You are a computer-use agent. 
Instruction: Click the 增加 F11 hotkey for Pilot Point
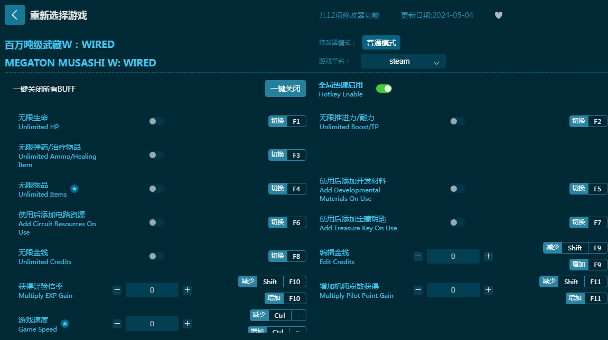586,298
